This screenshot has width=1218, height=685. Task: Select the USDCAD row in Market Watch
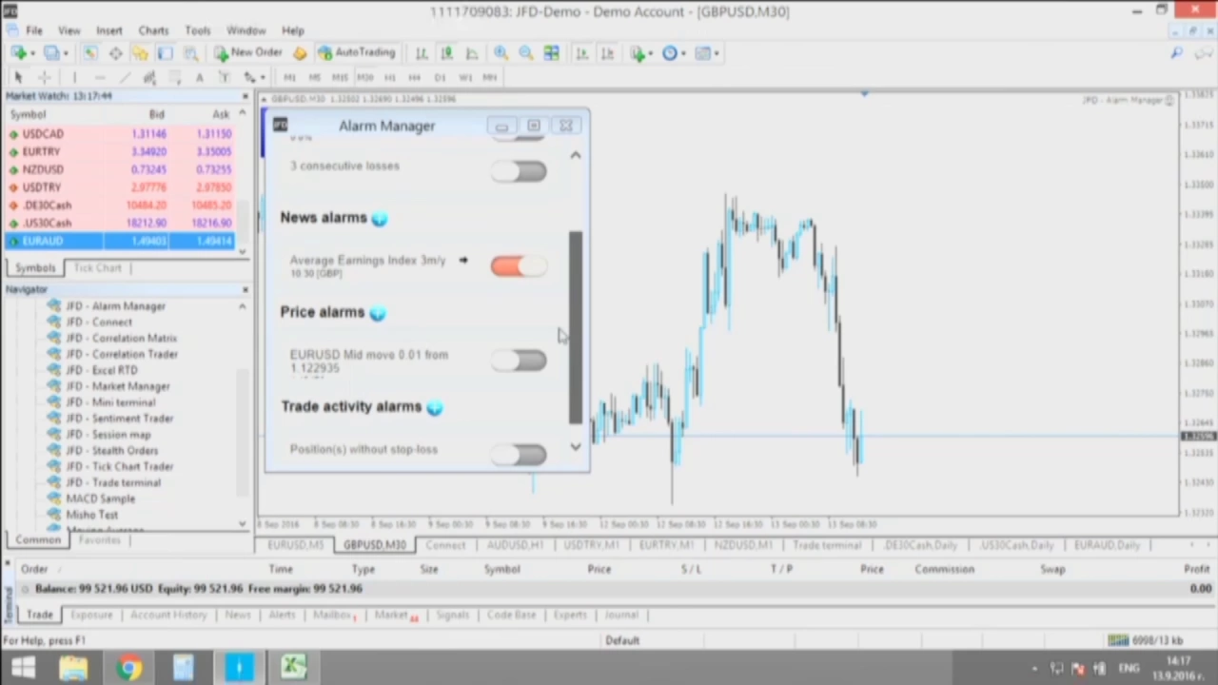120,134
